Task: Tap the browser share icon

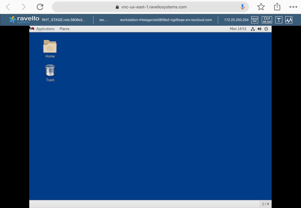Action: pyautogui.click(x=277, y=7)
